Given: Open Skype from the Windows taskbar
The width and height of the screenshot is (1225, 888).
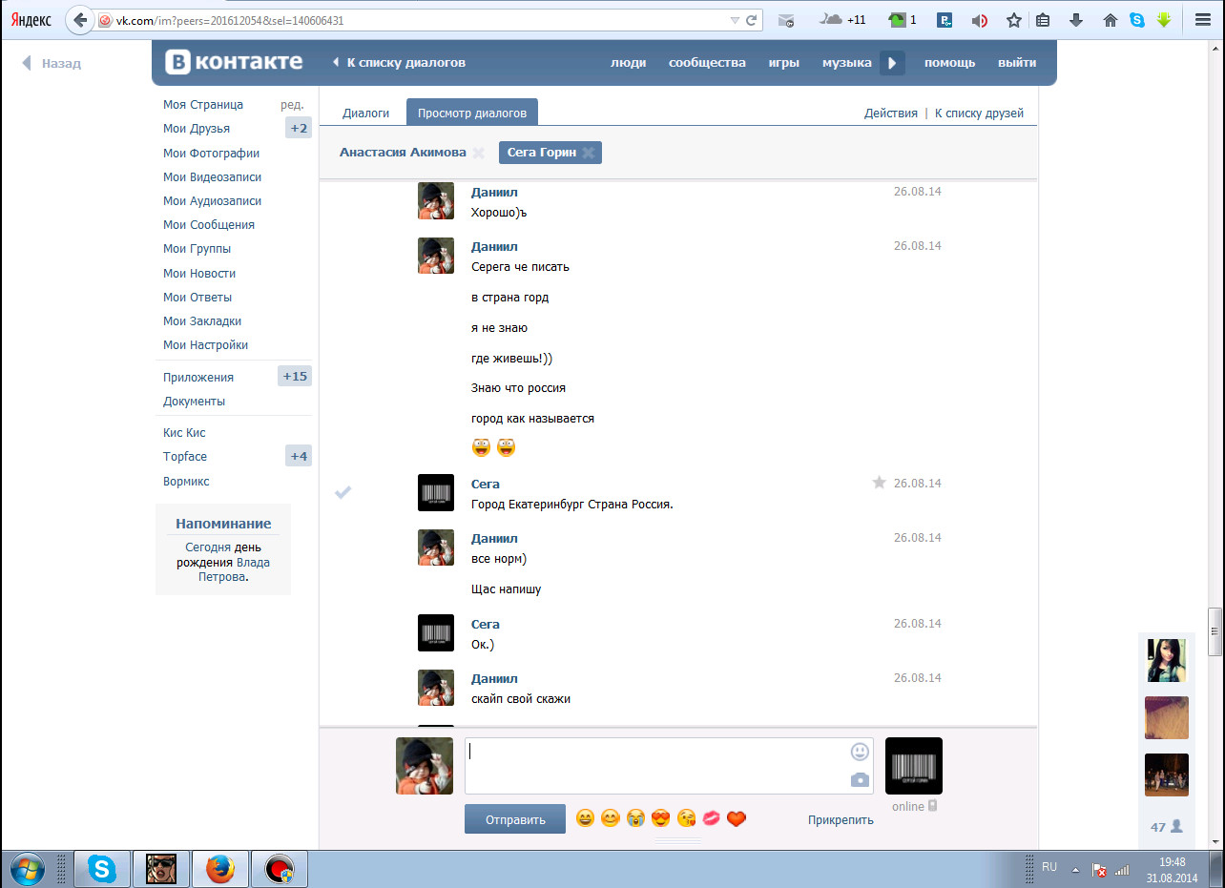Looking at the screenshot, I should point(102,869).
